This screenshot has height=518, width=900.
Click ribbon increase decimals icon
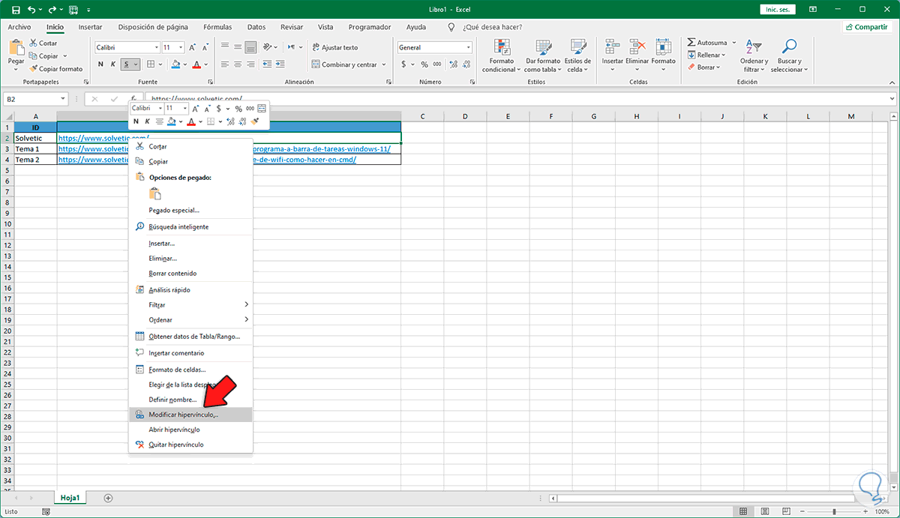[x=452, y=64]
